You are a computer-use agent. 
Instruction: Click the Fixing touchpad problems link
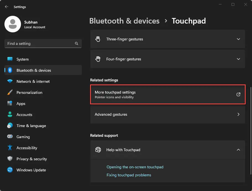tap(129, 175)
